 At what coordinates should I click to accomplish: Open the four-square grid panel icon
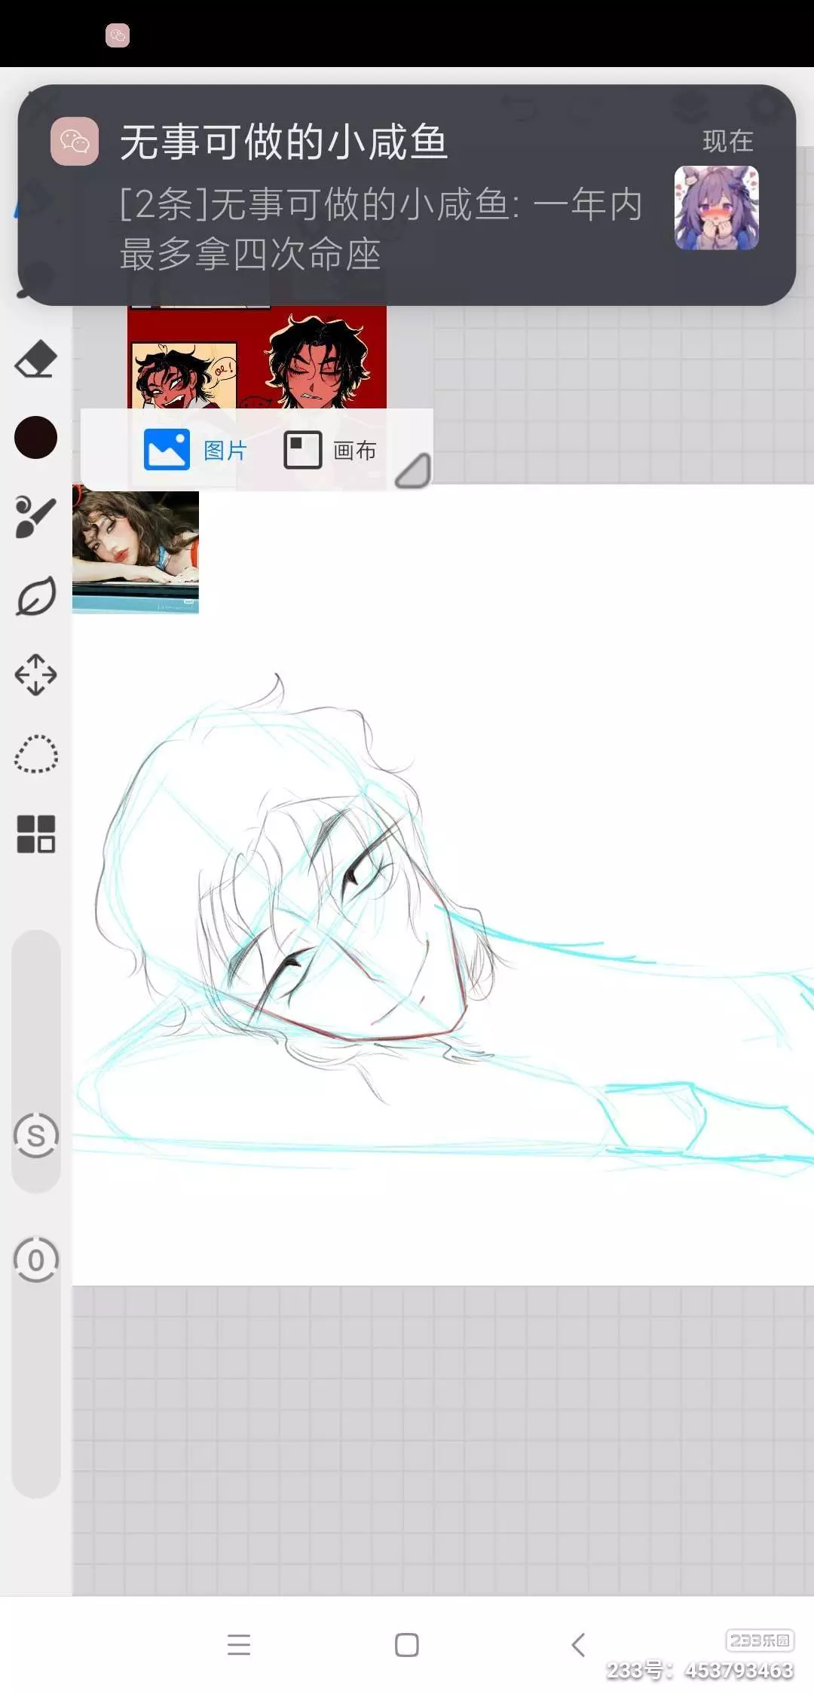pyautogui.click(x=35, y=834)
